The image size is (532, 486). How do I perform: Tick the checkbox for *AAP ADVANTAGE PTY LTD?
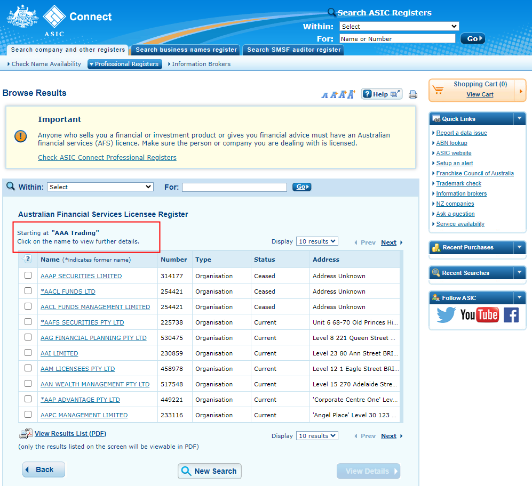(x=28, y=399)
